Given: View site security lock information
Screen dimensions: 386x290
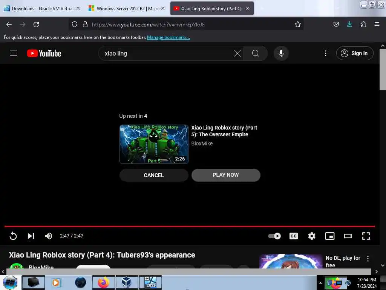Looking at the screenshot, I should (85, 24).
